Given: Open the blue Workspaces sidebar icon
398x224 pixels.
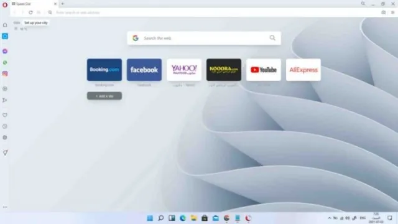Looking at the screenshot, I should 5,36.
